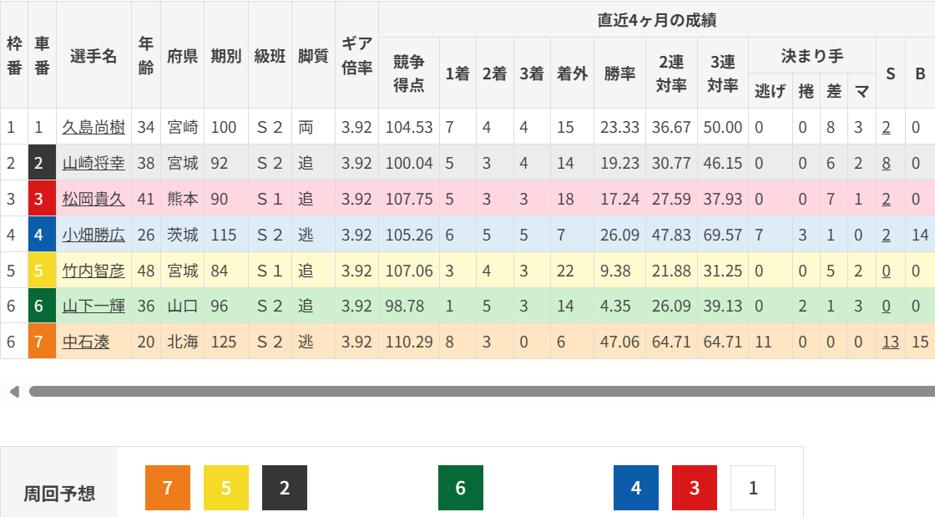Click the racer name 竹内智彦

coord(93,271)
